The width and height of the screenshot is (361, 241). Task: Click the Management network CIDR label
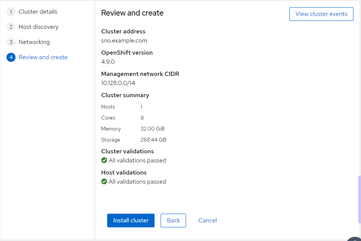[x=140, y=74]
